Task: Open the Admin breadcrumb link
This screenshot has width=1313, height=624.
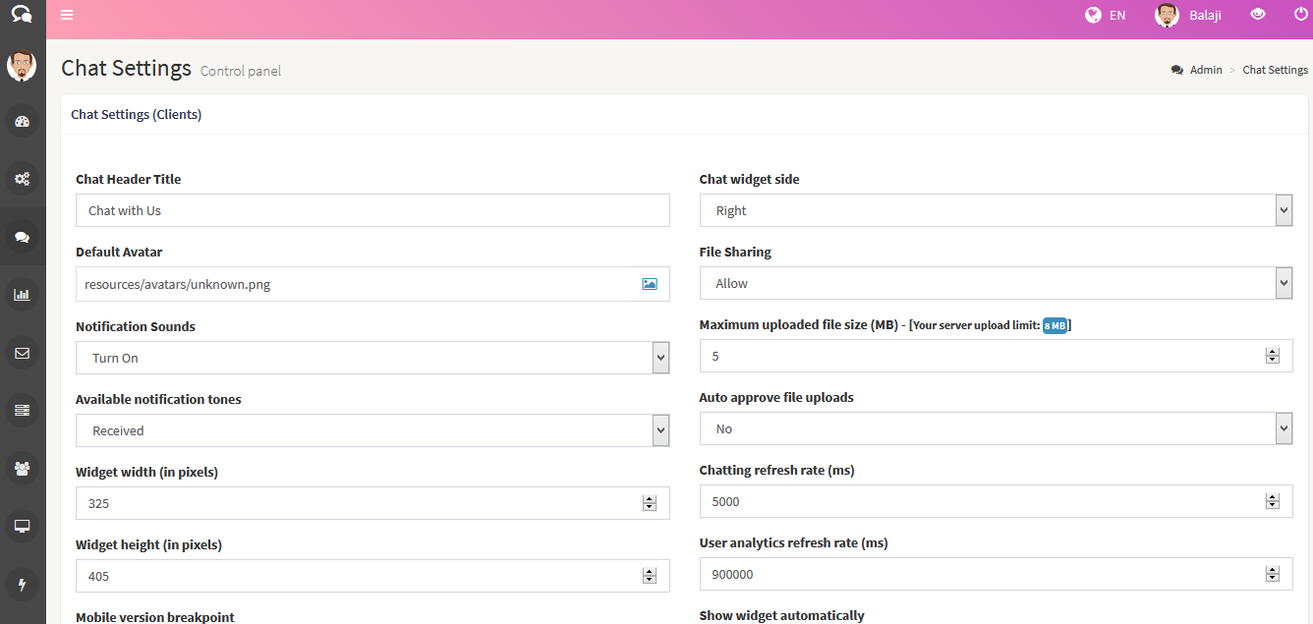Action: tap(1206, 69)
